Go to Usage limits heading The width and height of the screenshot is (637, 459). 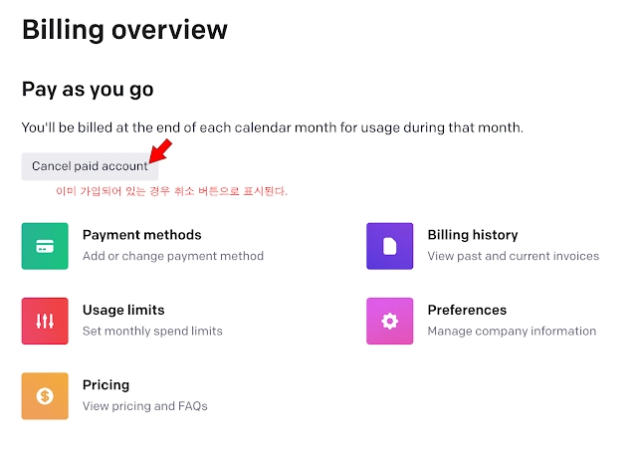123,311
